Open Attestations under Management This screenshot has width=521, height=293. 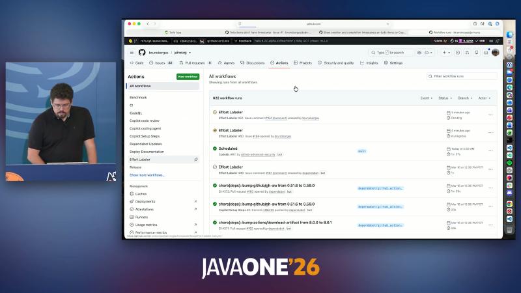pyautogui.click(x=142, y=209)
